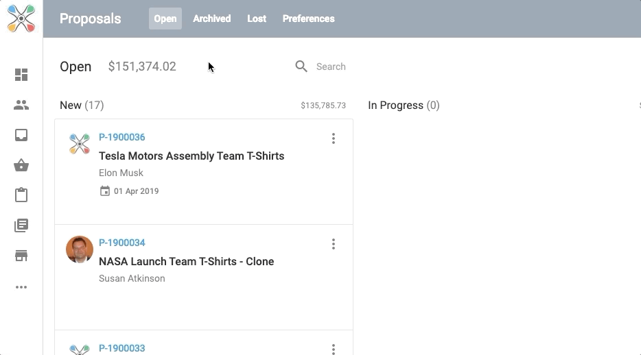This screenshot has width=641, height=355.
Task: Open the contacts people icon in the sidebar
Action: (21, 105)
